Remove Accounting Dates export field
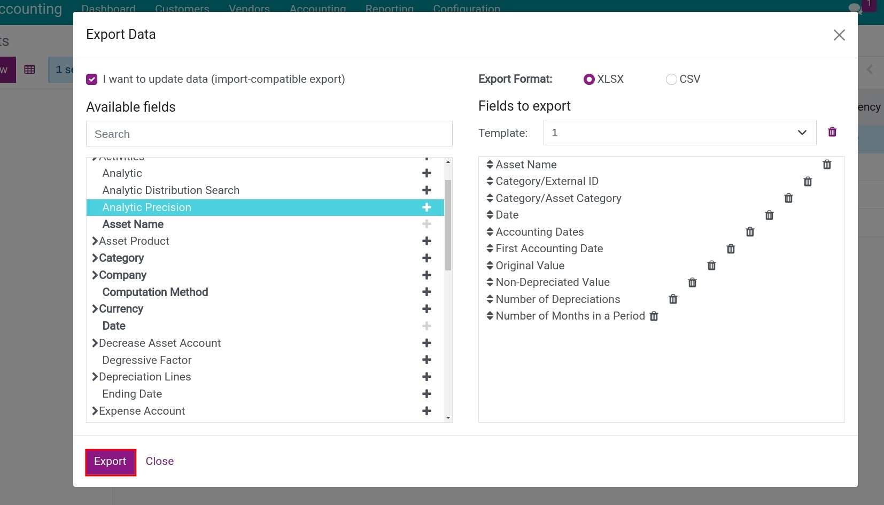 pos(750,232)
